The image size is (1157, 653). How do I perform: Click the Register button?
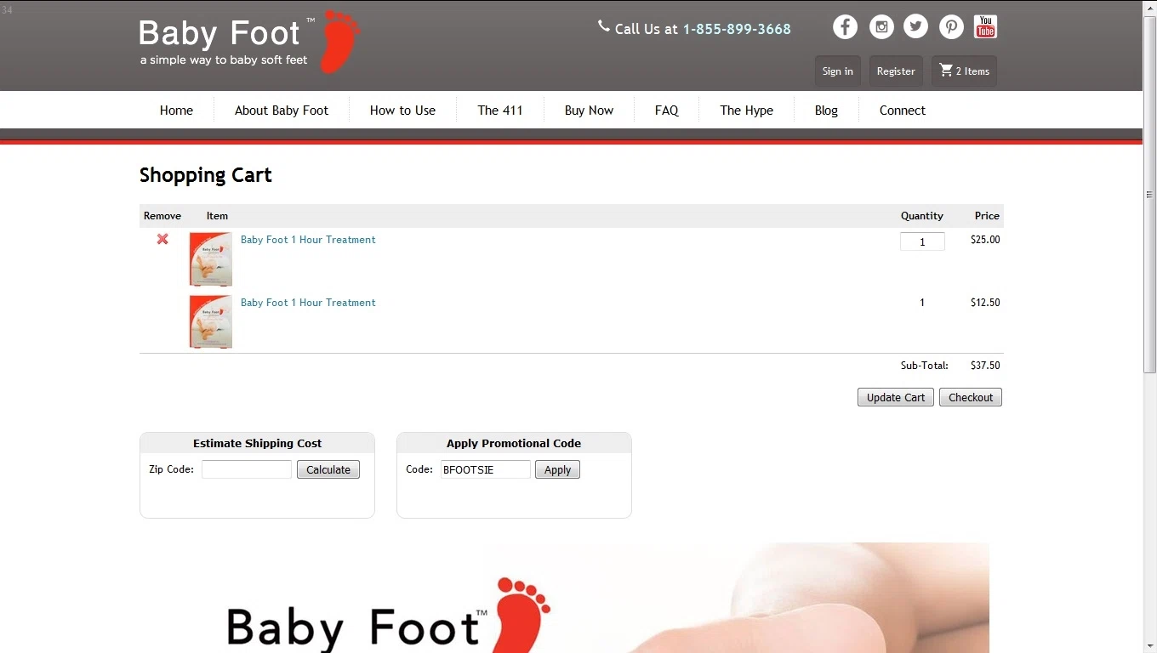point(896,71)
